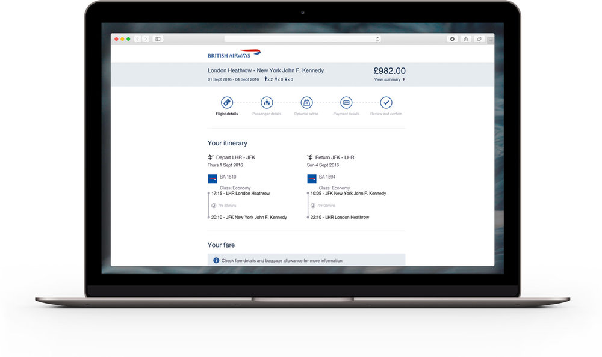Click the BA 1510 airline logo

click(x=213, y=178)
